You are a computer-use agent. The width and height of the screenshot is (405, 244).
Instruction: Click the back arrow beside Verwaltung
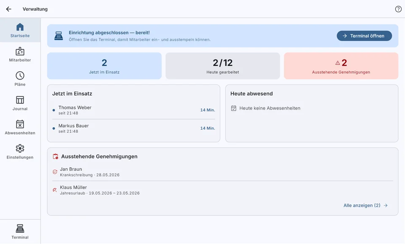click(9, 9)
